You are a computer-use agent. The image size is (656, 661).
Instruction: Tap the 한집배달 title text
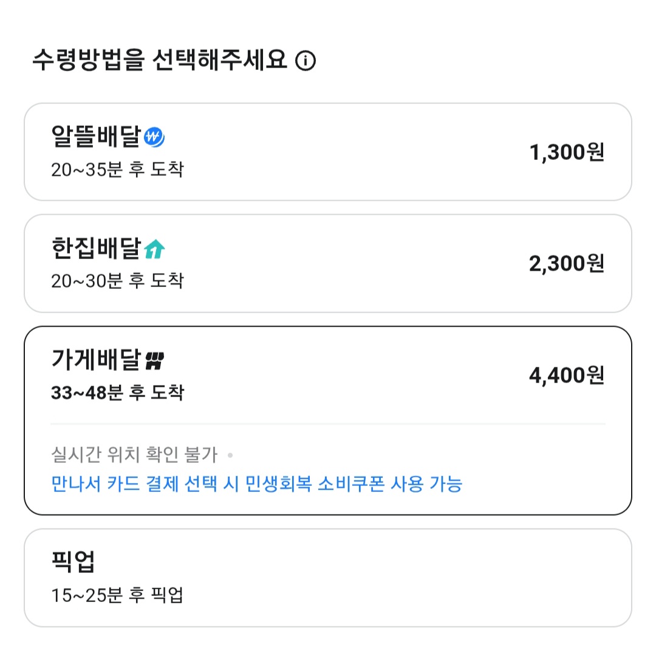tap(97, 249)
